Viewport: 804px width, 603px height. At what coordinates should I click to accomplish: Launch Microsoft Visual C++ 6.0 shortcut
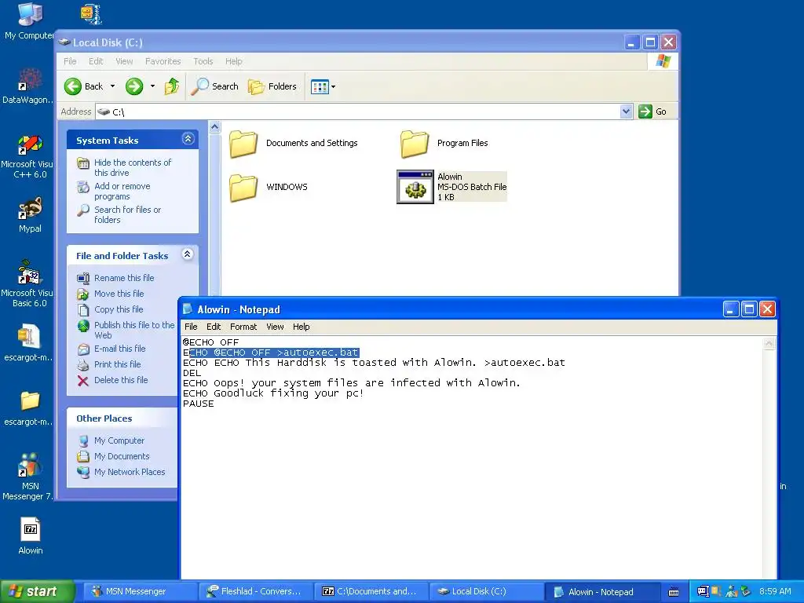point(29,156)
